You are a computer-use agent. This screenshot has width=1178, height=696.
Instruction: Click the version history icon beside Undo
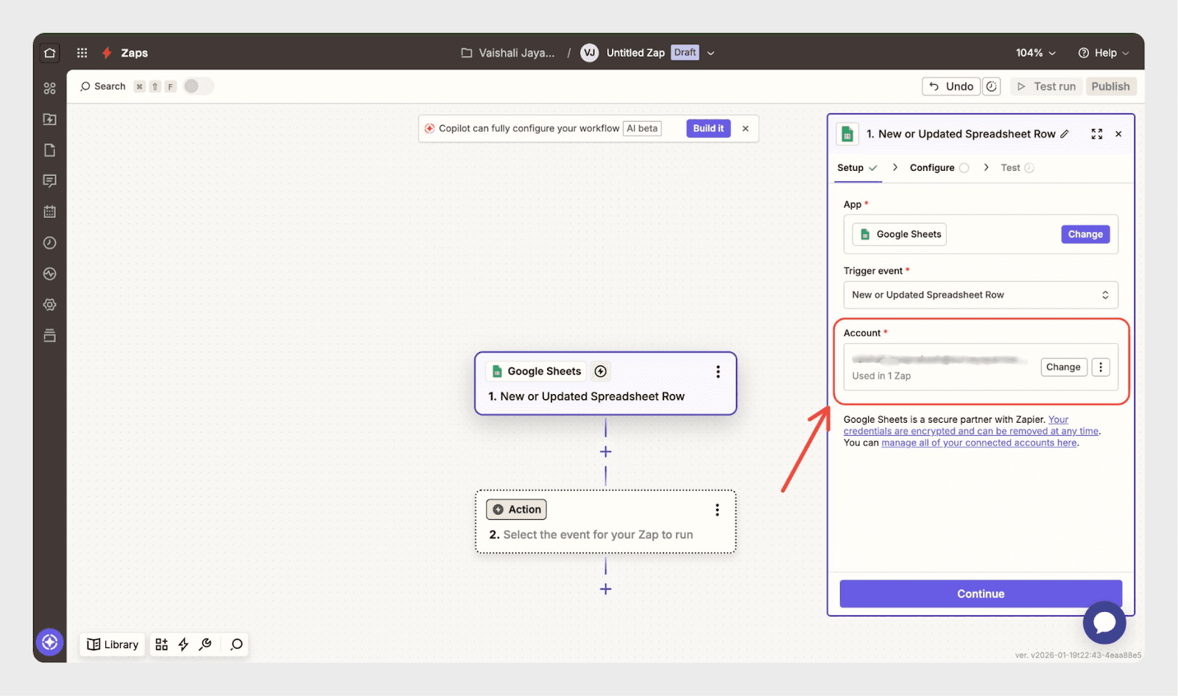(992, 87)
